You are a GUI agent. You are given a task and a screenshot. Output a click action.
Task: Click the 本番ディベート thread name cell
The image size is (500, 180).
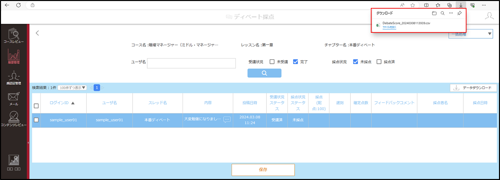157,120
